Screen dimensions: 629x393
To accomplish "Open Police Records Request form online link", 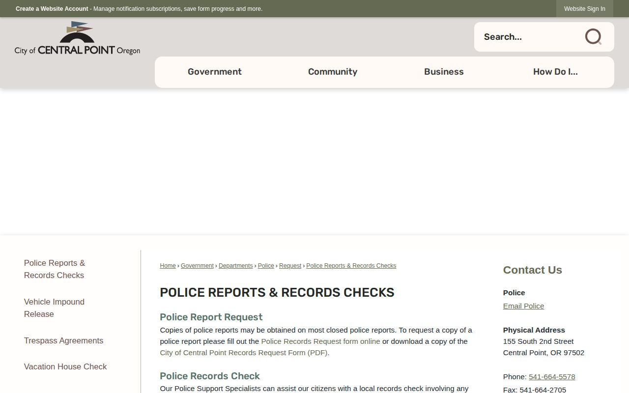I will (x=320, y=341).
